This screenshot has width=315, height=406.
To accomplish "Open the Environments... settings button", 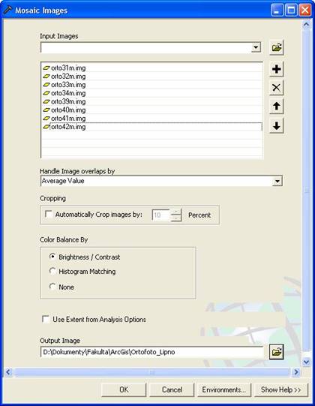I will [224, 389].
